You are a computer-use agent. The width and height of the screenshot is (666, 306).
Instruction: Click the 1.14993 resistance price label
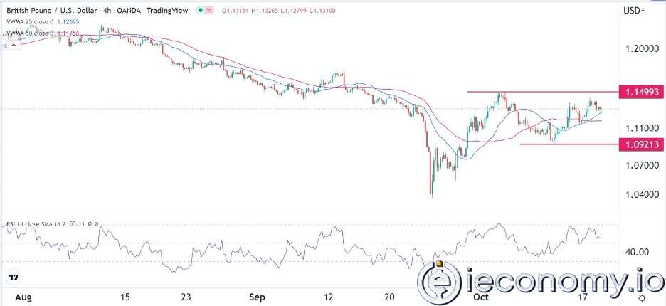[641, 93]
